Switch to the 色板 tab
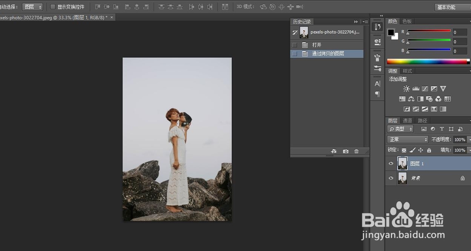 click(x=407, y=21)
